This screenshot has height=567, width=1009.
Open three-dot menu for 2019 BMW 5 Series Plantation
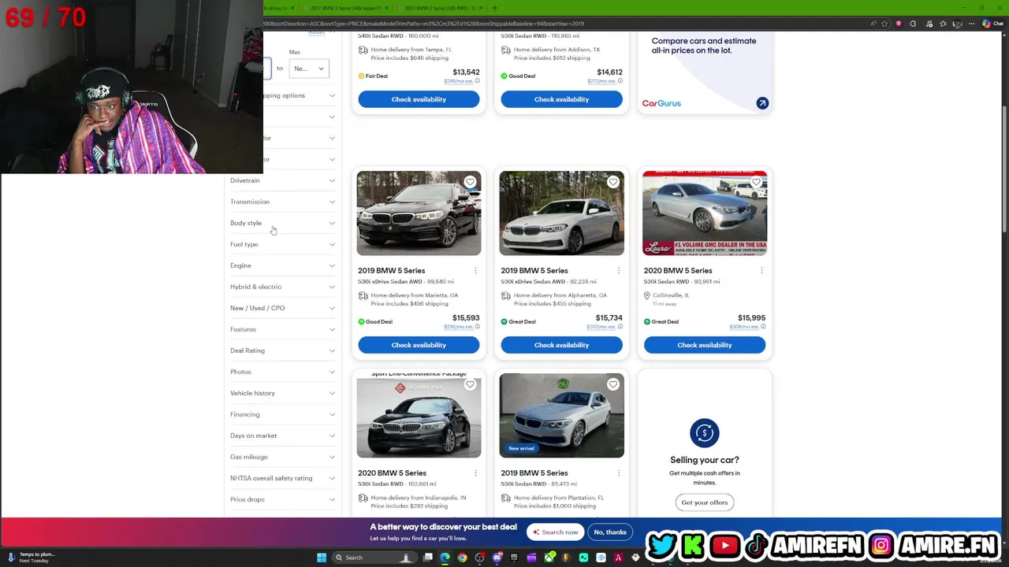pos(619,473)
